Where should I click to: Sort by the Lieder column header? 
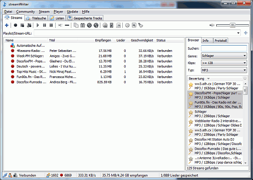pos(121,40)
